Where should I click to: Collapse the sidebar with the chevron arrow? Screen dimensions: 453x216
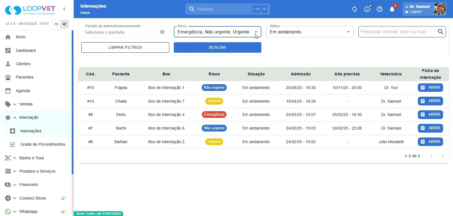tap(64, 9)
